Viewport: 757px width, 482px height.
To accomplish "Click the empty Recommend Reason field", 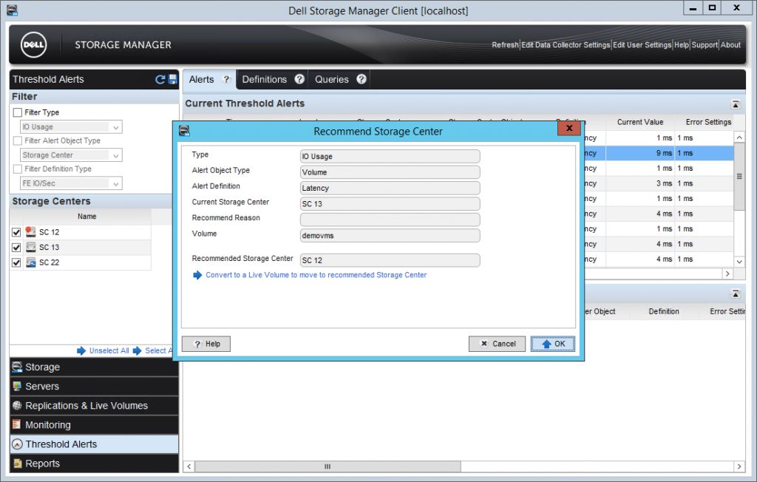I will [390, 220].
